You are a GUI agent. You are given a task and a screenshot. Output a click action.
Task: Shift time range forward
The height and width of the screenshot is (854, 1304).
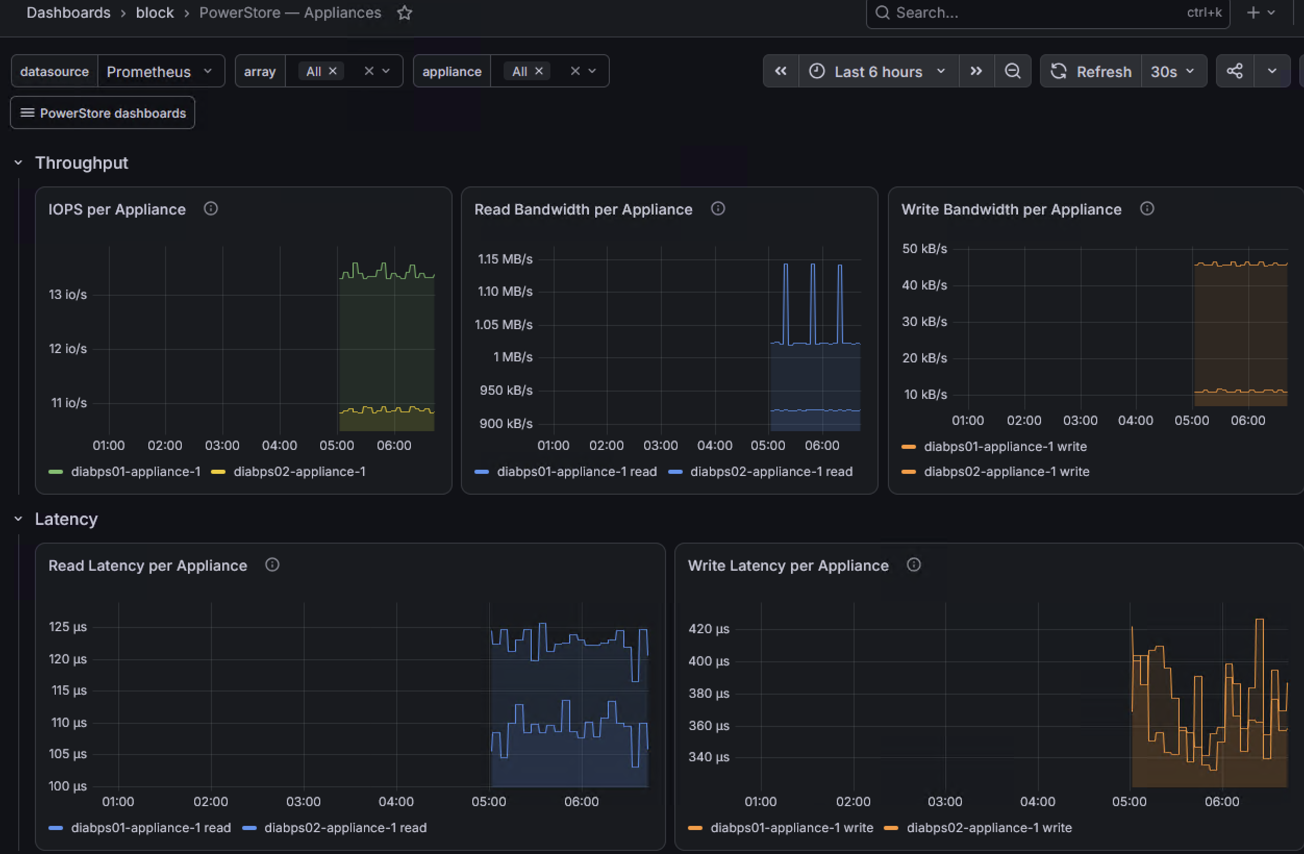click(x=976, y=71)
